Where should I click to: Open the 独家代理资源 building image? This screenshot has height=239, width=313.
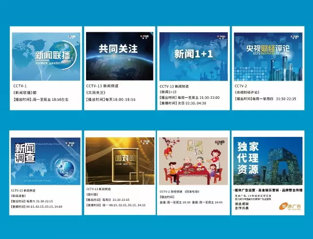point(268,161)
